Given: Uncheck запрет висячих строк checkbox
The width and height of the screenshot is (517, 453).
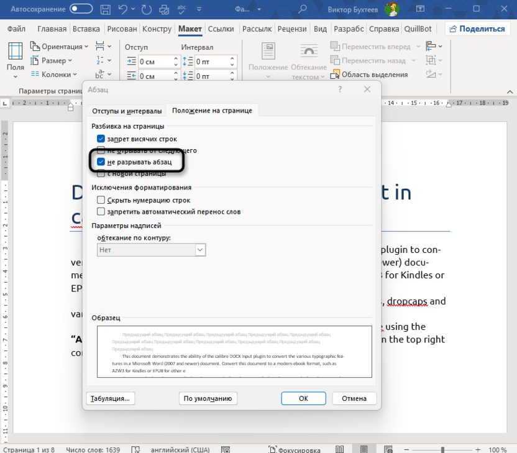Looking at the screenshot, I should pyautogui.click(x=101, y=139).
